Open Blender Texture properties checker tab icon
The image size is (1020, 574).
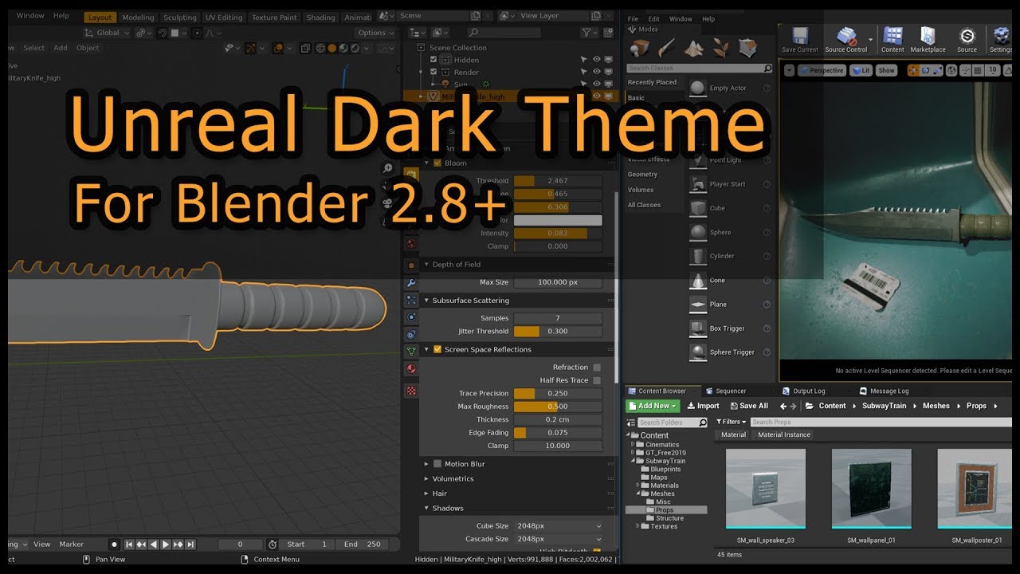point(411,391)
